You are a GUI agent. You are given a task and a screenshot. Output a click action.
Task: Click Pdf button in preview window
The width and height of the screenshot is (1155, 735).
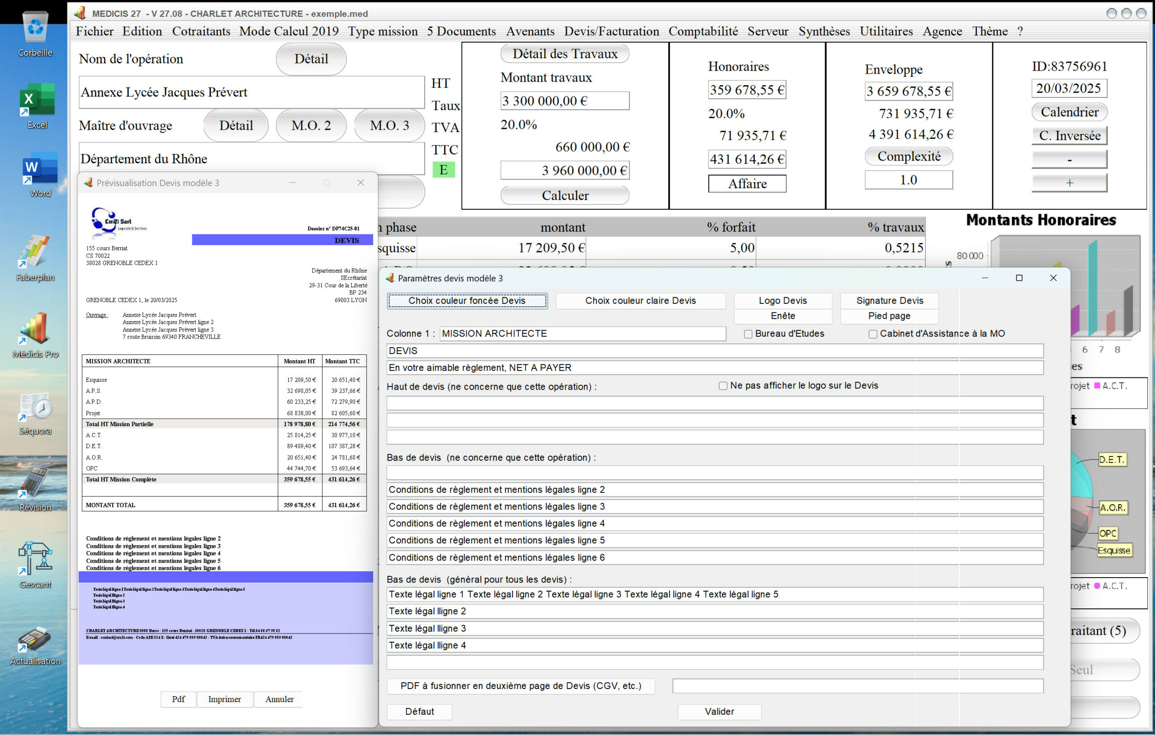pyautogui.click(x=178, y=699)
